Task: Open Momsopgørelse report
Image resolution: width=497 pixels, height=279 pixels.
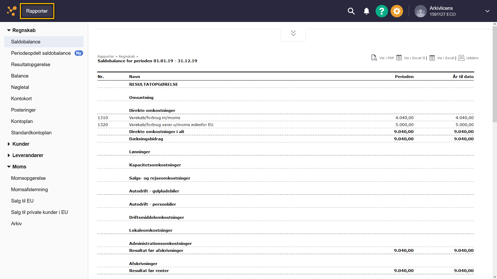Action: (28, 178)
